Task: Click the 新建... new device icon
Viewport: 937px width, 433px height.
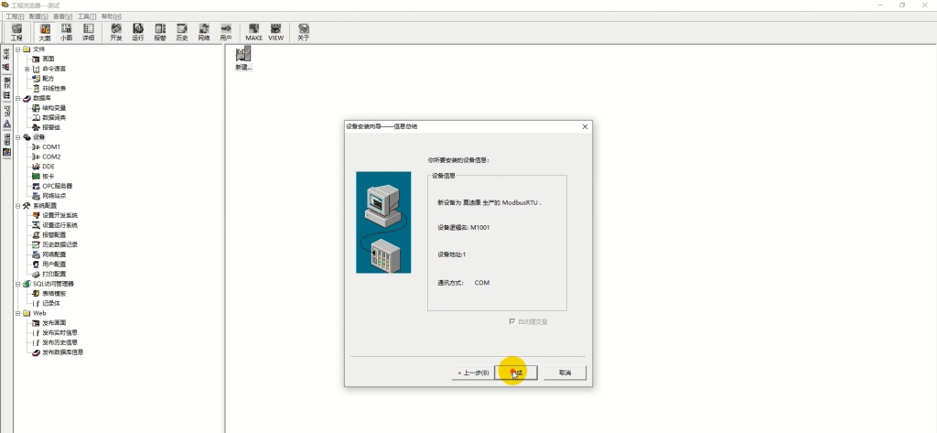Action: click(x=243, y=60)
